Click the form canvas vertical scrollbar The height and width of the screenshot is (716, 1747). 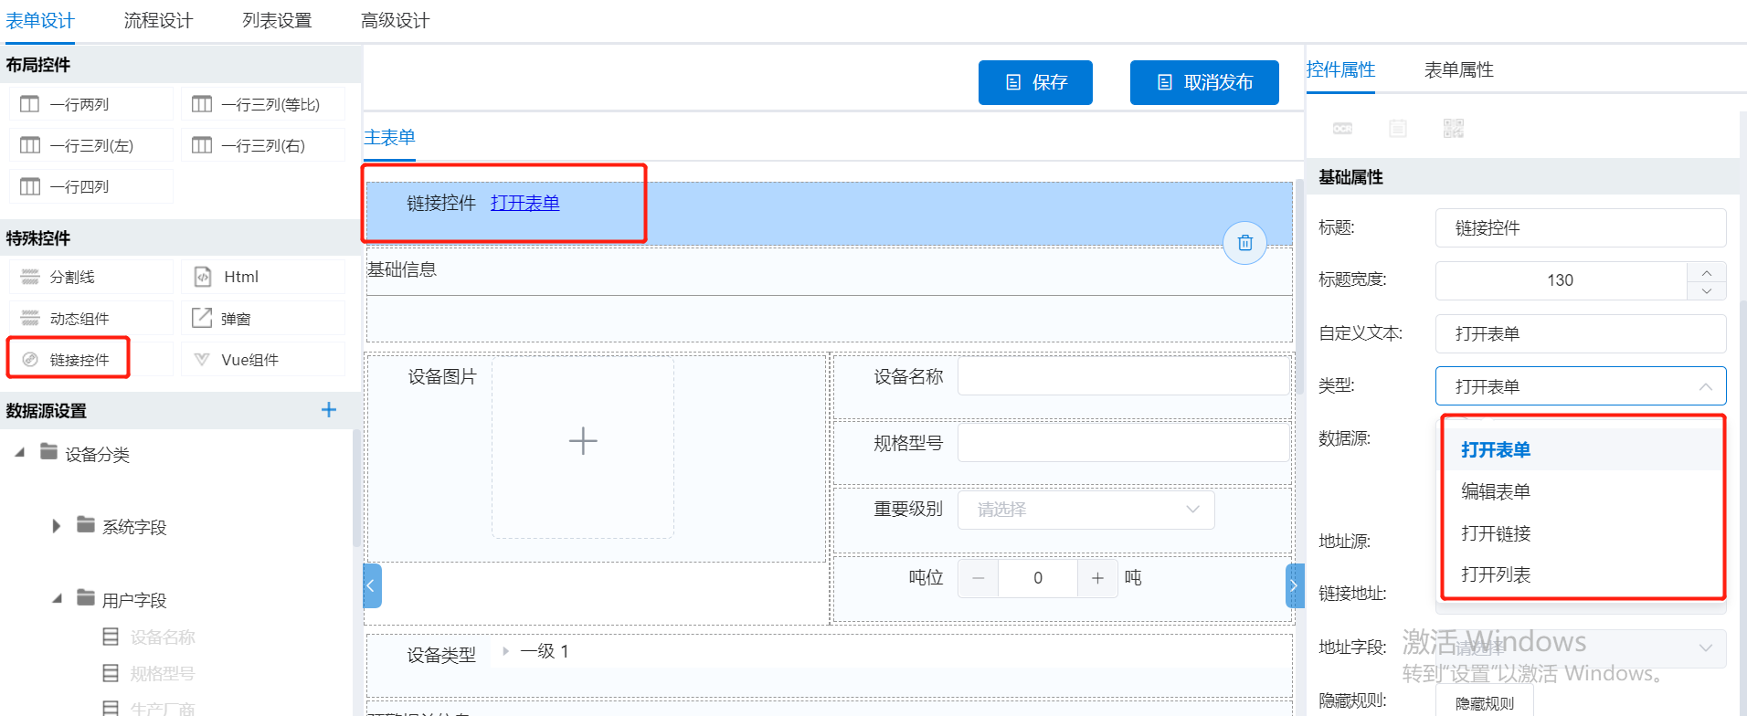1298,287
